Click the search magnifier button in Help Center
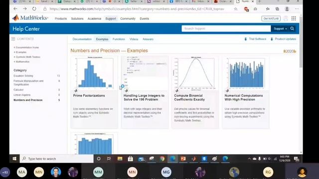 pyautogui.click(x=292, y=29)
